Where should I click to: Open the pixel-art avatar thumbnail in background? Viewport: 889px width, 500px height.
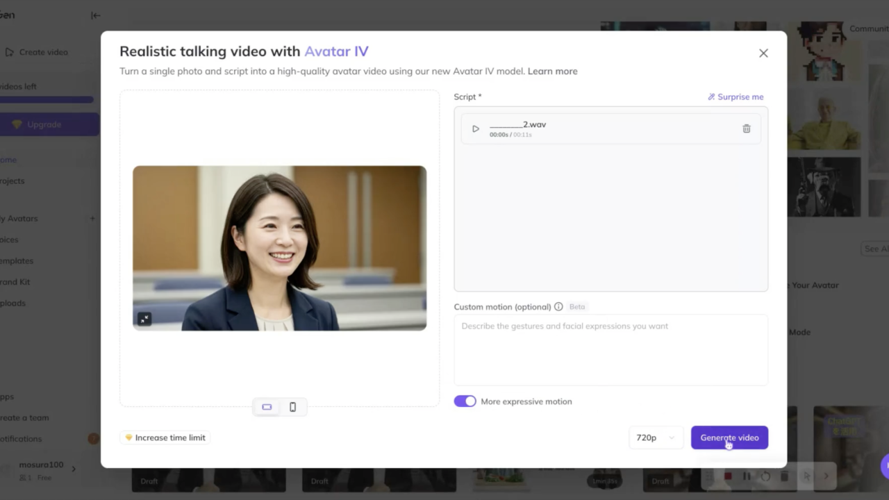click(824, 51)
